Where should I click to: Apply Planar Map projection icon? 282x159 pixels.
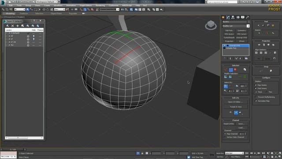point(259,45)
